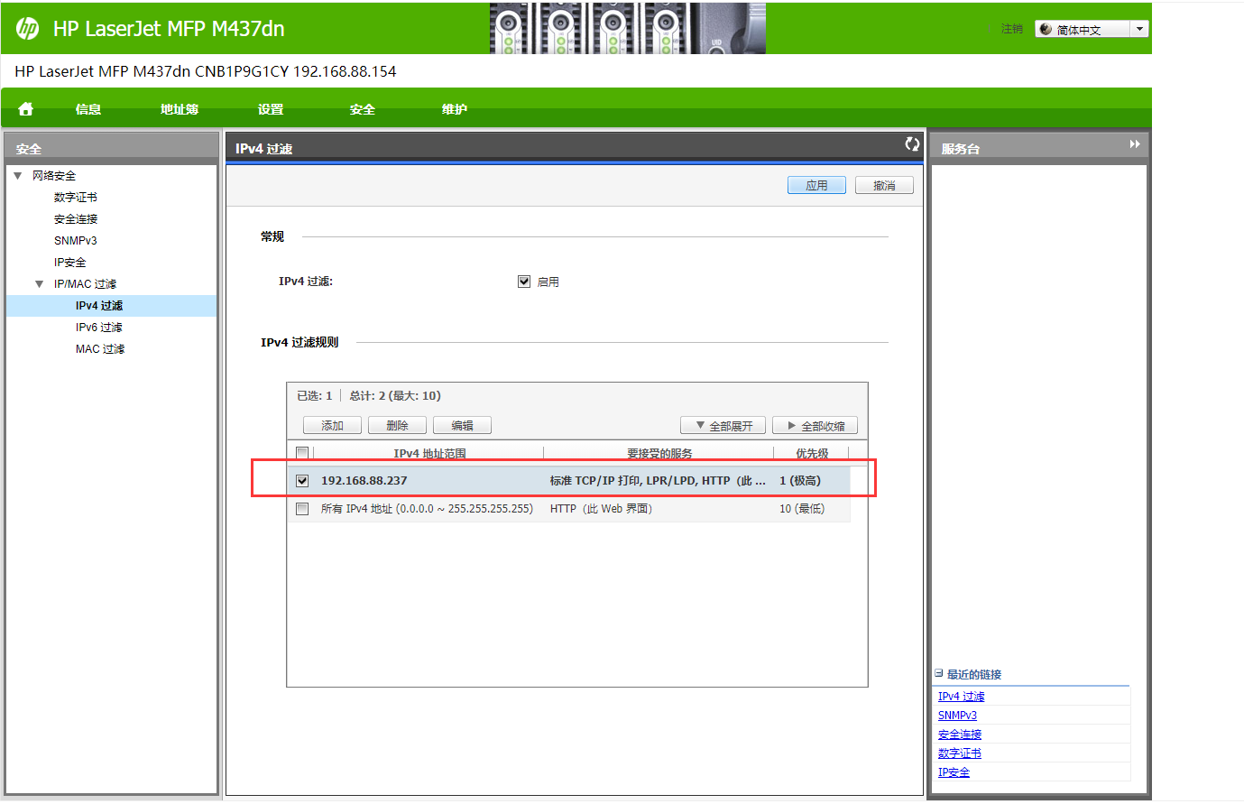Image resolution: width=1244 pixels, height=804 pixels.
Task: Click the 应用 button
Action: [x=816, y=185]
